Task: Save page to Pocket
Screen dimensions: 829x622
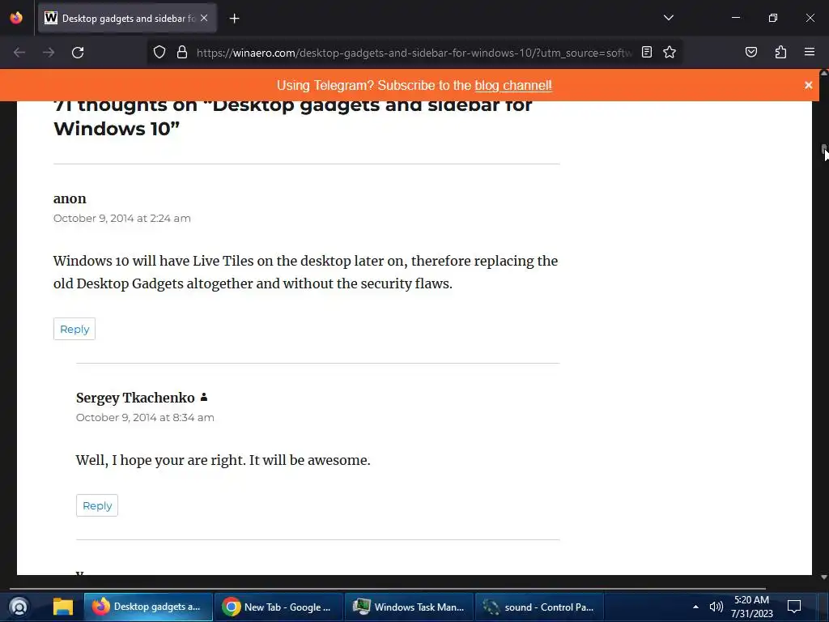Action: pyautogui.click(x=750, y=52)
